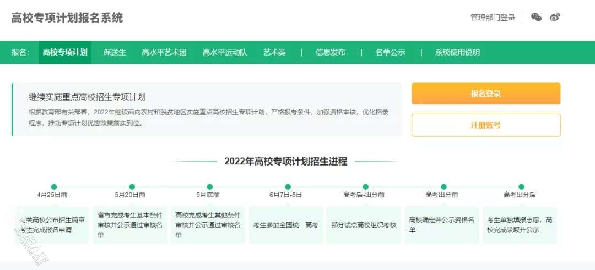595x270 pixels.
Task: Select 艺术类 tab
Action: (x=274, y=52)
